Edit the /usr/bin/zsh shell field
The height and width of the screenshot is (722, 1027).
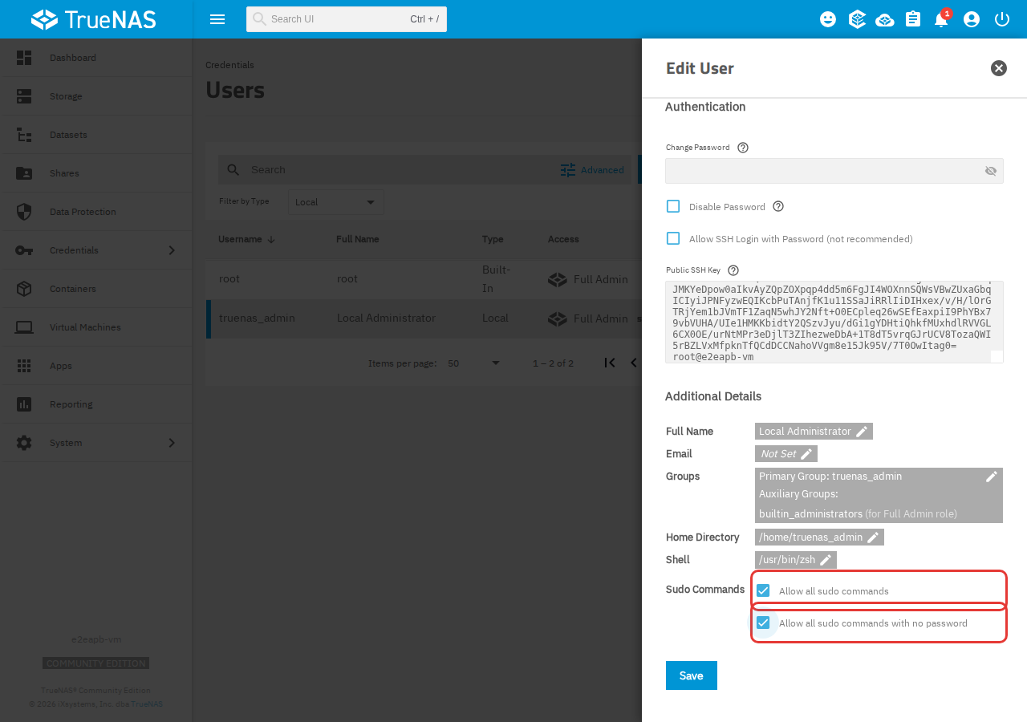tap(796, 560)
